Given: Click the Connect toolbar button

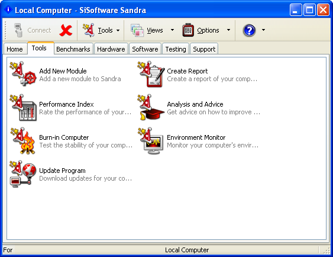Looking at the screenshot, I should point(33,30).
